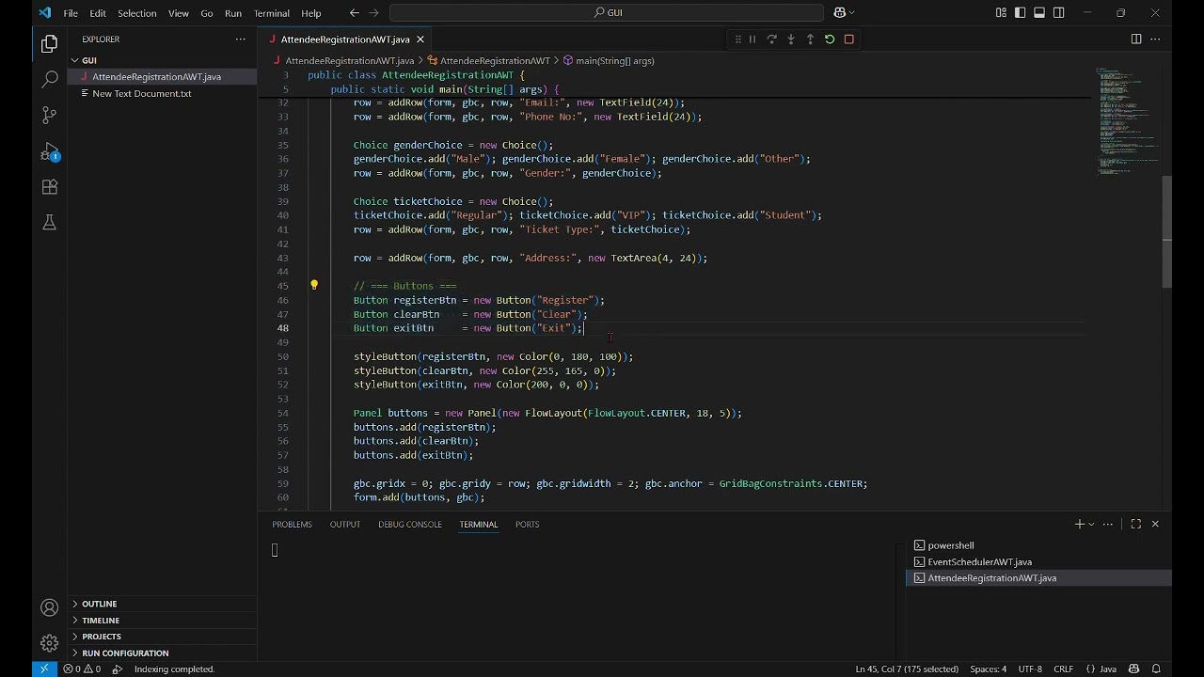
Task: Go forward with the navigation arrow
Action: [373, 13]
